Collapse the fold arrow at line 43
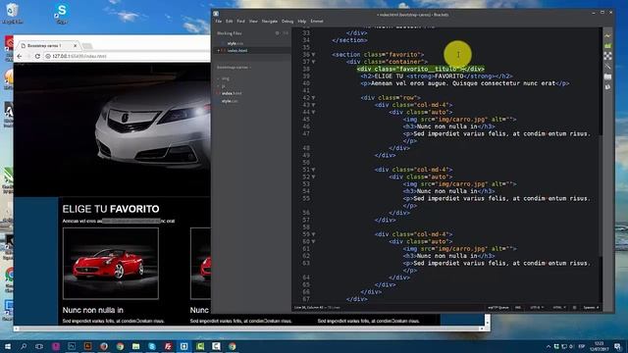The width and height of the screenshot is (628, 353). [313, 105]
